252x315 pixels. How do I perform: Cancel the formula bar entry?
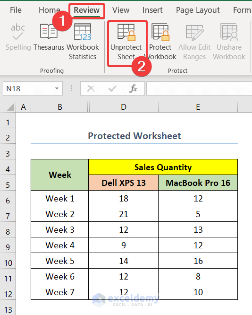pos(91,88)
